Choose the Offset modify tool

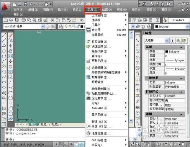click(x=11, y=51)
